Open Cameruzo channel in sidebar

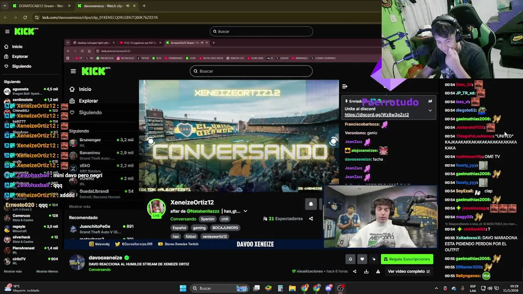(x=31, y=218)
